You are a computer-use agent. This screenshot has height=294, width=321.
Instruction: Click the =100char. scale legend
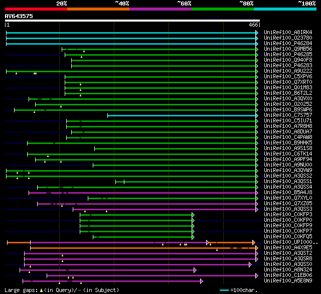[x=239, y=290]
